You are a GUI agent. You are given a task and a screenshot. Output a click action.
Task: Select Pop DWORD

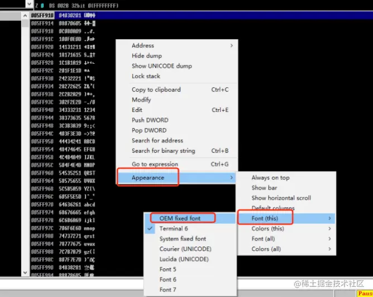tap(177, 130)
